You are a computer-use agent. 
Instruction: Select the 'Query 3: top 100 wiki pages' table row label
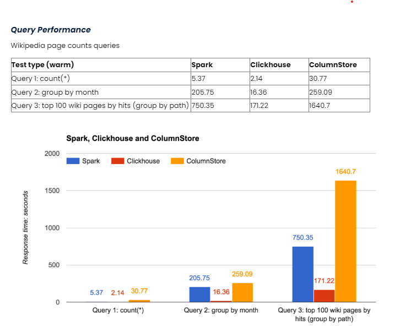click(100, 106)
